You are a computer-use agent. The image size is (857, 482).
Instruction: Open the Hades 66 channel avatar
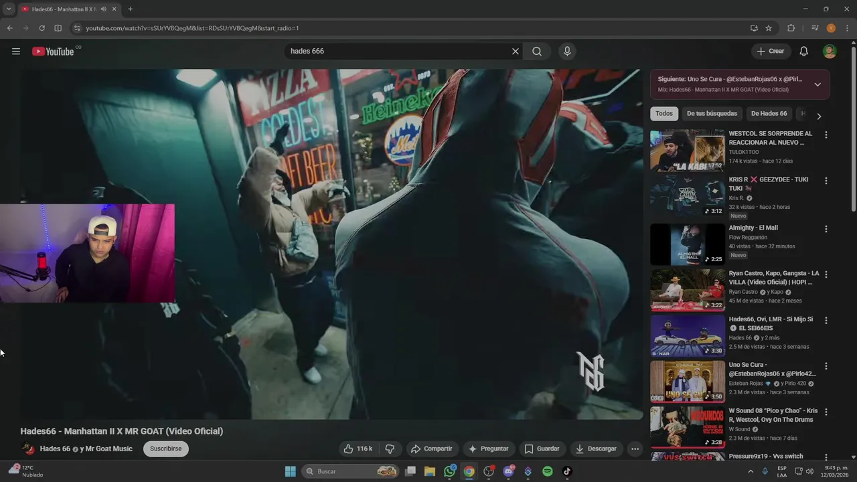click(28, 449)
